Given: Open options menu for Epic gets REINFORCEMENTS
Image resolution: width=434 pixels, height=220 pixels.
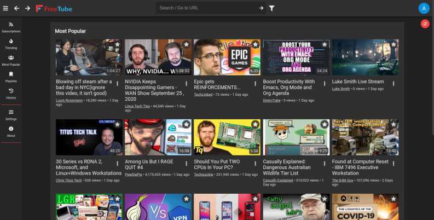Looking at the screenshot, I should click(x=255, y=84).
